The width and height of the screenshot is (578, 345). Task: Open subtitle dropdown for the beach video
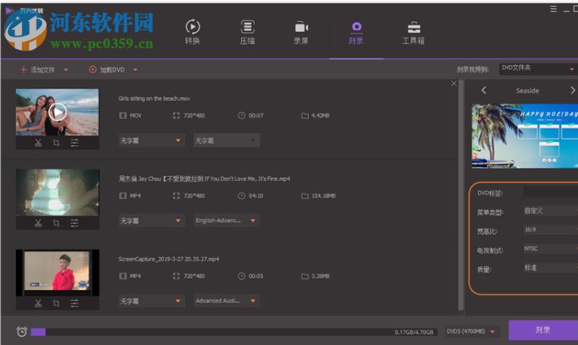point(151,140)
